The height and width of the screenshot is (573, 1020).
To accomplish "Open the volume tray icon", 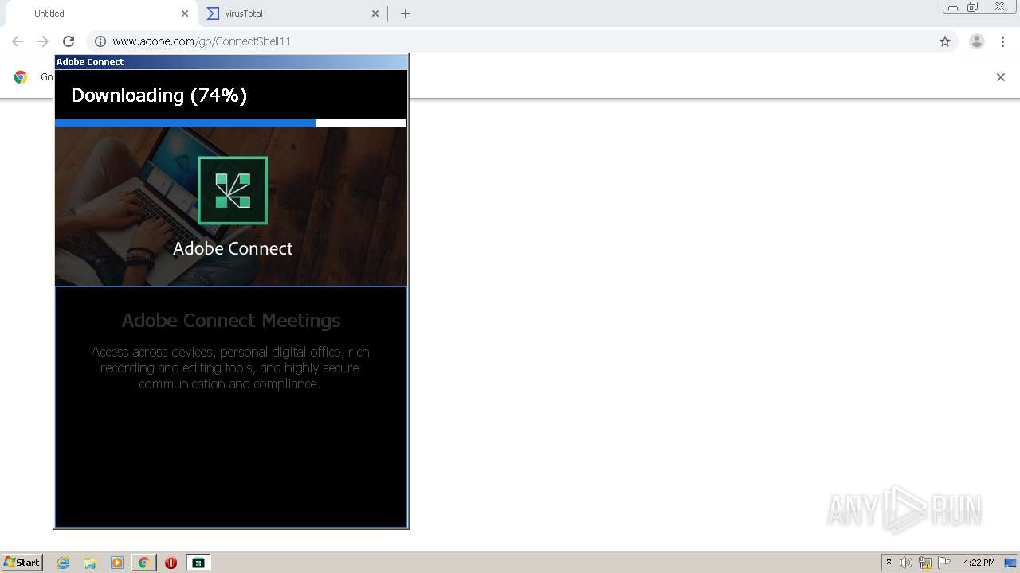I will pos(906,563).
